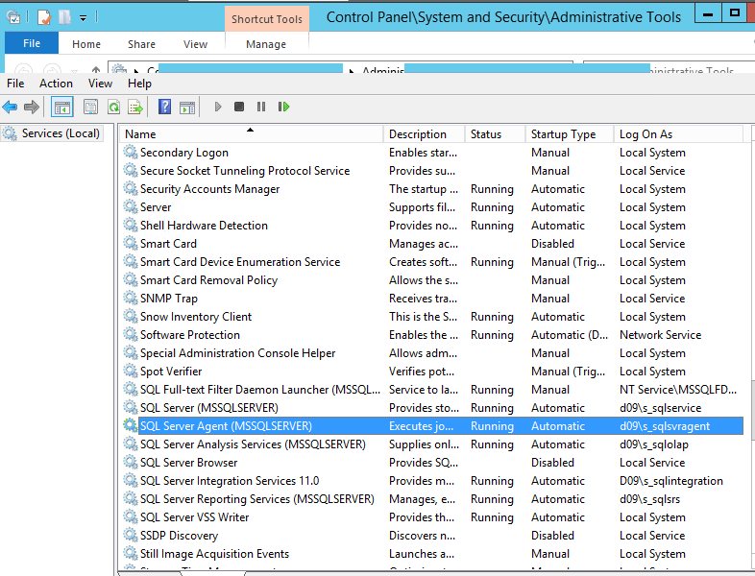
Task: Click Shortcut Tools contextual tab header
Action: pos(267,19)
